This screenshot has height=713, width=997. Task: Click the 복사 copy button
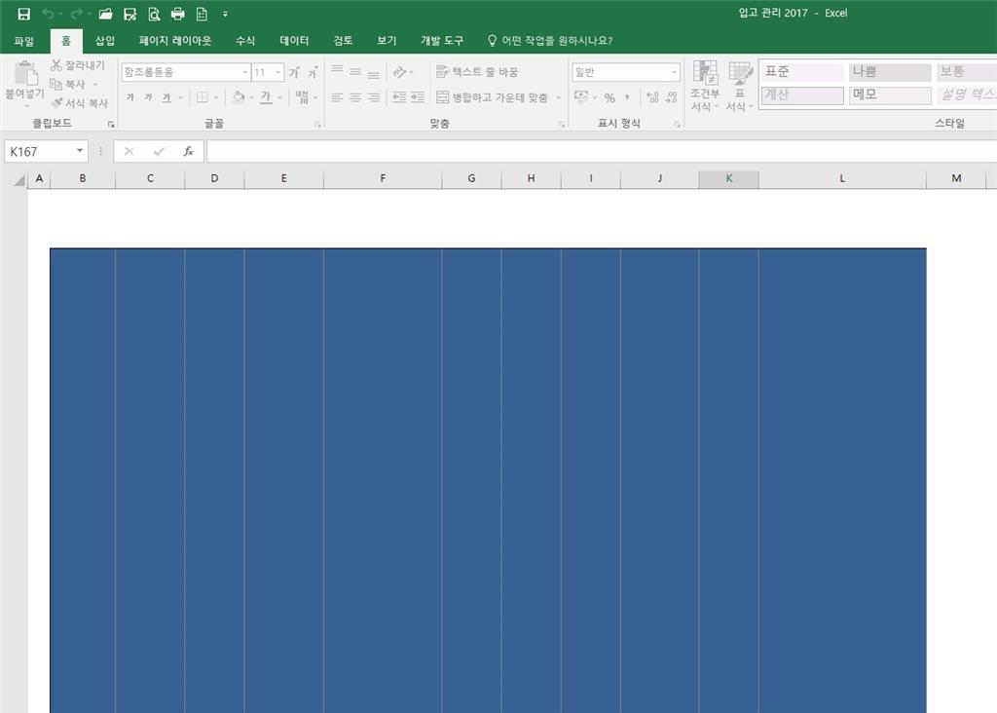point(67,84)
